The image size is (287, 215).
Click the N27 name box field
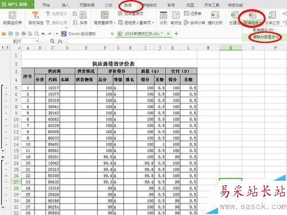click(x=18, y=41)
